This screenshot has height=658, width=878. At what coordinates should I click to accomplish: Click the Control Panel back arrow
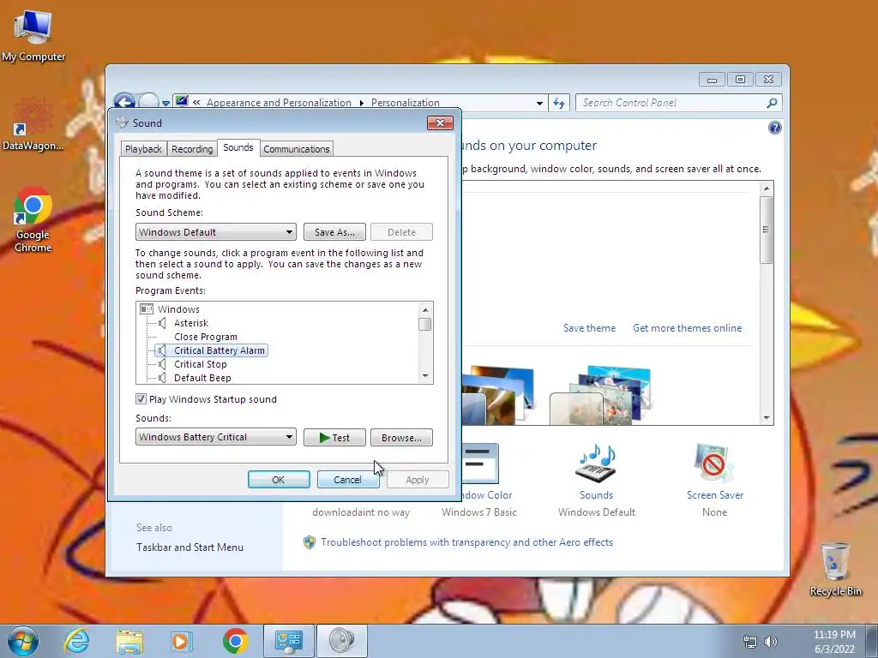tap(123, 102)
